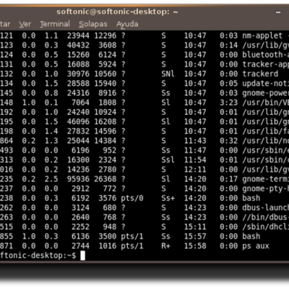Open the Terminal menu

coord(55,24)
